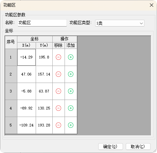Remove coordinate row 2
This screenshot has width=157, height=153.
(58, 74)
